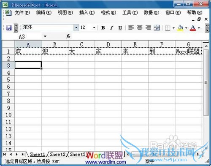Image resolution: width=211 pixels, height=166 pixels.
Task: Open Borders dropdown arrow
Action: tap(173, 28)
